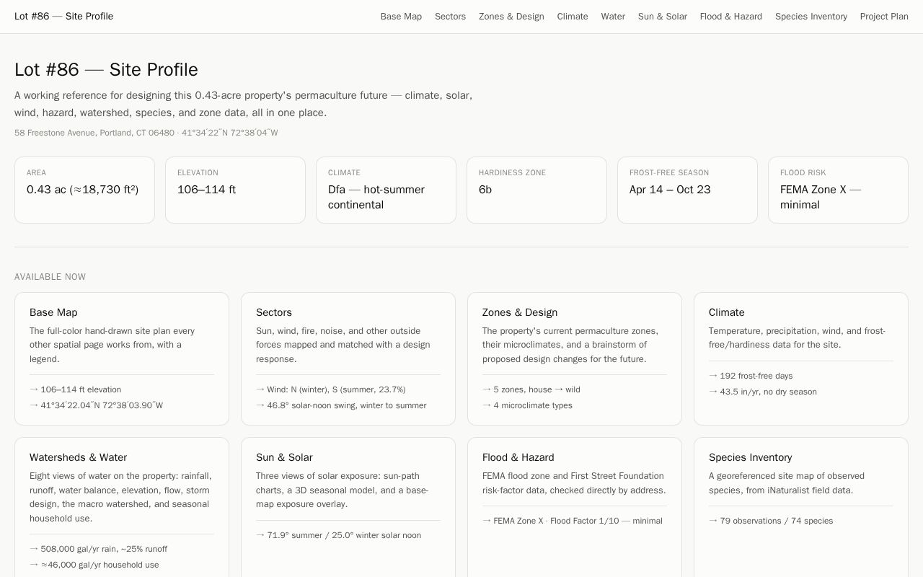Image resolution: width=923 pixels, height=577 pixels.
Task: Select the area value '0.43 ac (≈18,730 ft²)'
Action: tap(82, 190)
